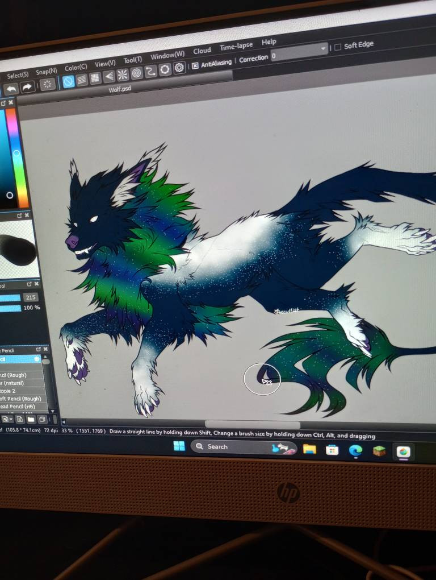Select the ellipse snap ring icon
Image resolution: width=436 pixels, height=580 pixels.
[165, 69]
